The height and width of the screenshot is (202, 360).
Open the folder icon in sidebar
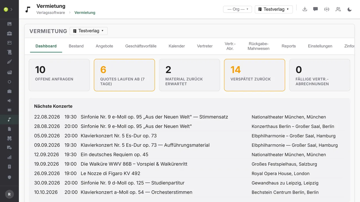tap(9, 72)
